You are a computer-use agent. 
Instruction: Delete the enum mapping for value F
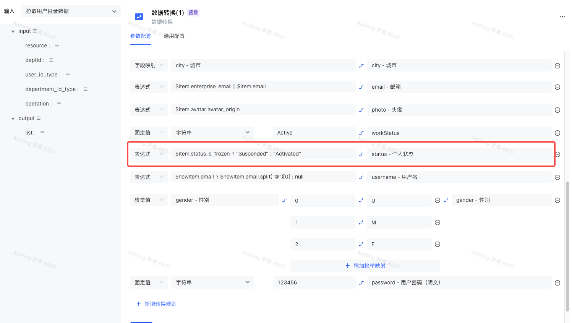pos(438,244)
